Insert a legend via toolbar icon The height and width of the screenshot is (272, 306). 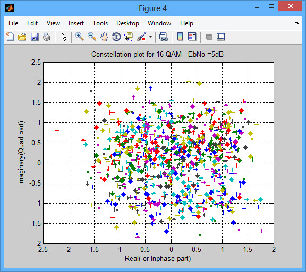192,37
